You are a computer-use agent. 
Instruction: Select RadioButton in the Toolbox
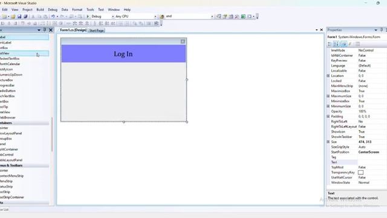click(24, 91)
